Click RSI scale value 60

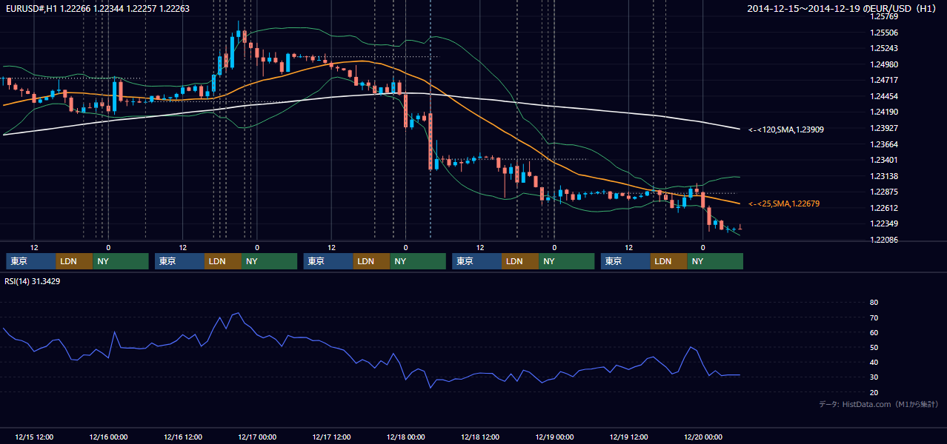(x=874, y=332)
